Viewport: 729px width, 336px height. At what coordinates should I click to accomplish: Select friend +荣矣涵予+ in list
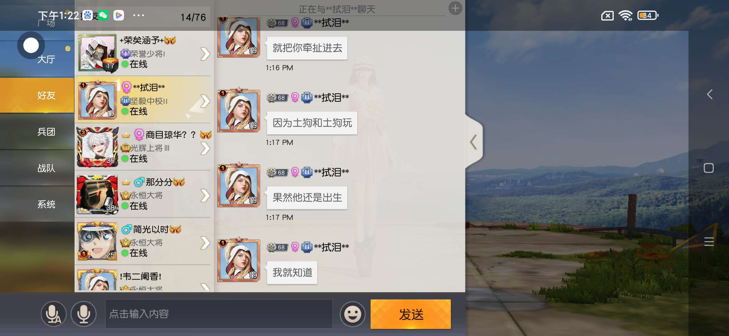[144, 53]
